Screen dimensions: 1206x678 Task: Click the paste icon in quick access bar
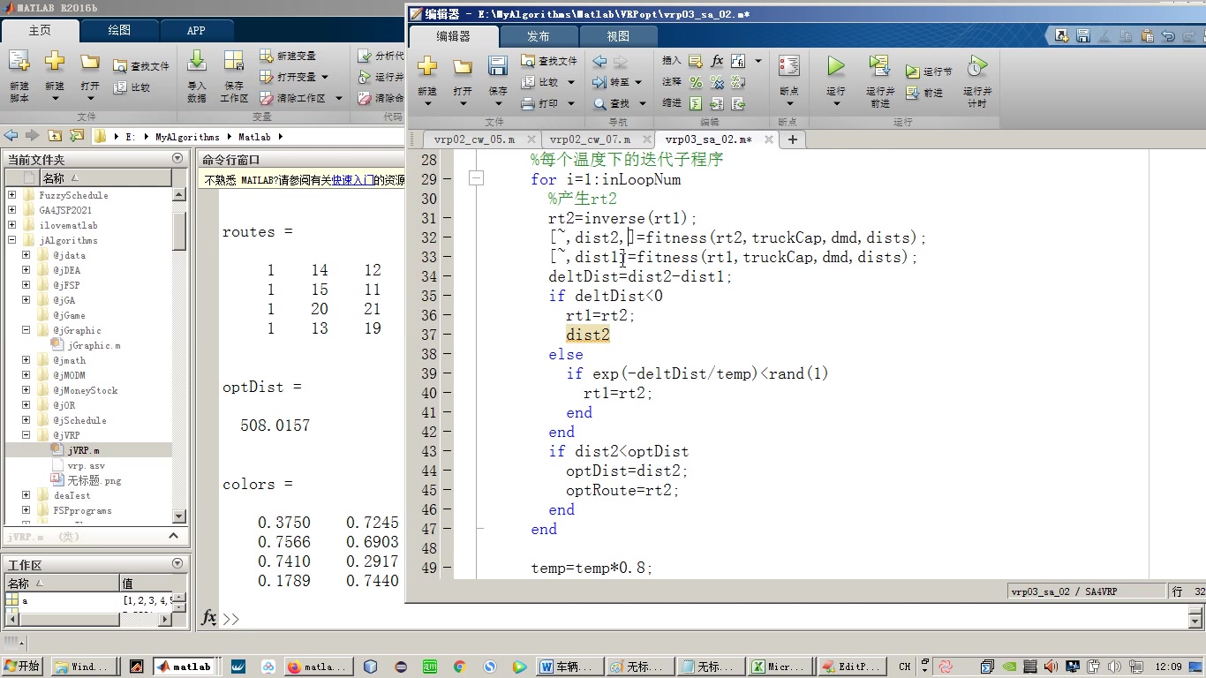click(1147, 36)
